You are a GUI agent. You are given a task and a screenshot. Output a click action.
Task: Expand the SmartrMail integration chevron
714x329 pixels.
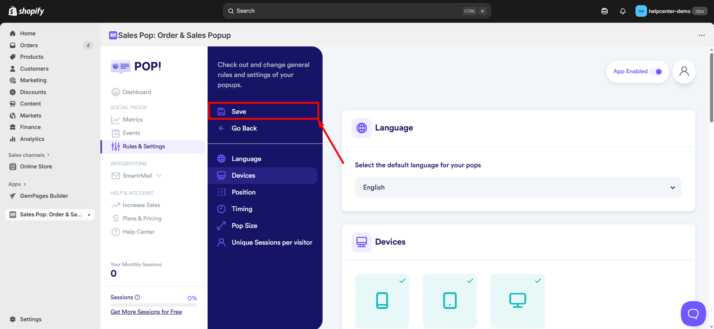click(x=159, y=175)
